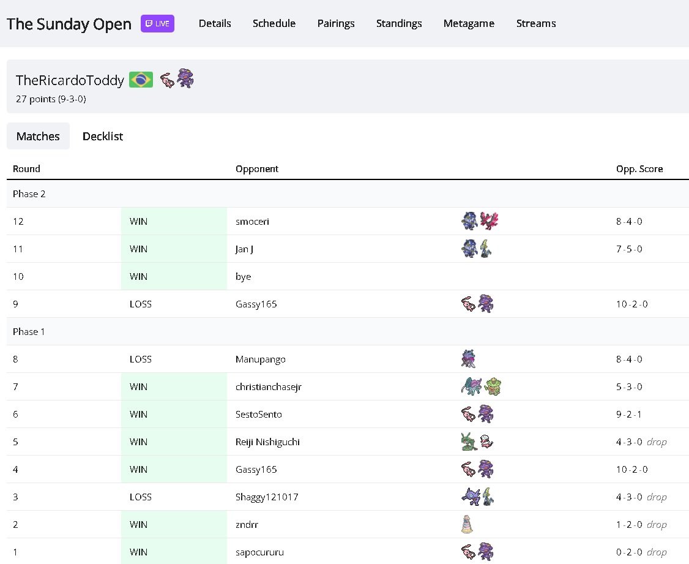The image size is (689, 564).
Task: Click 7-5-0 score for Jan J
Action: (629, 249)
